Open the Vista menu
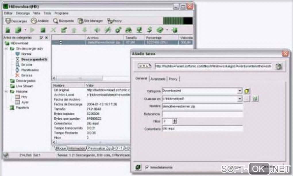Viewport: 293px width, 176px height. 36,13
